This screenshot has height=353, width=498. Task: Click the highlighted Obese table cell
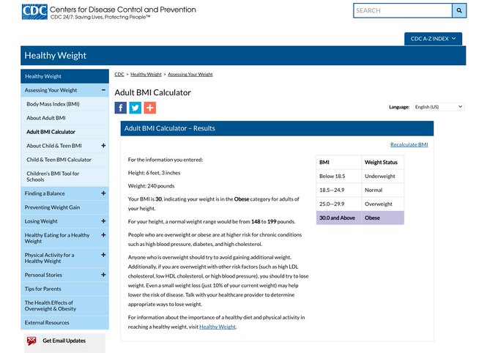[x=383, y=218]
